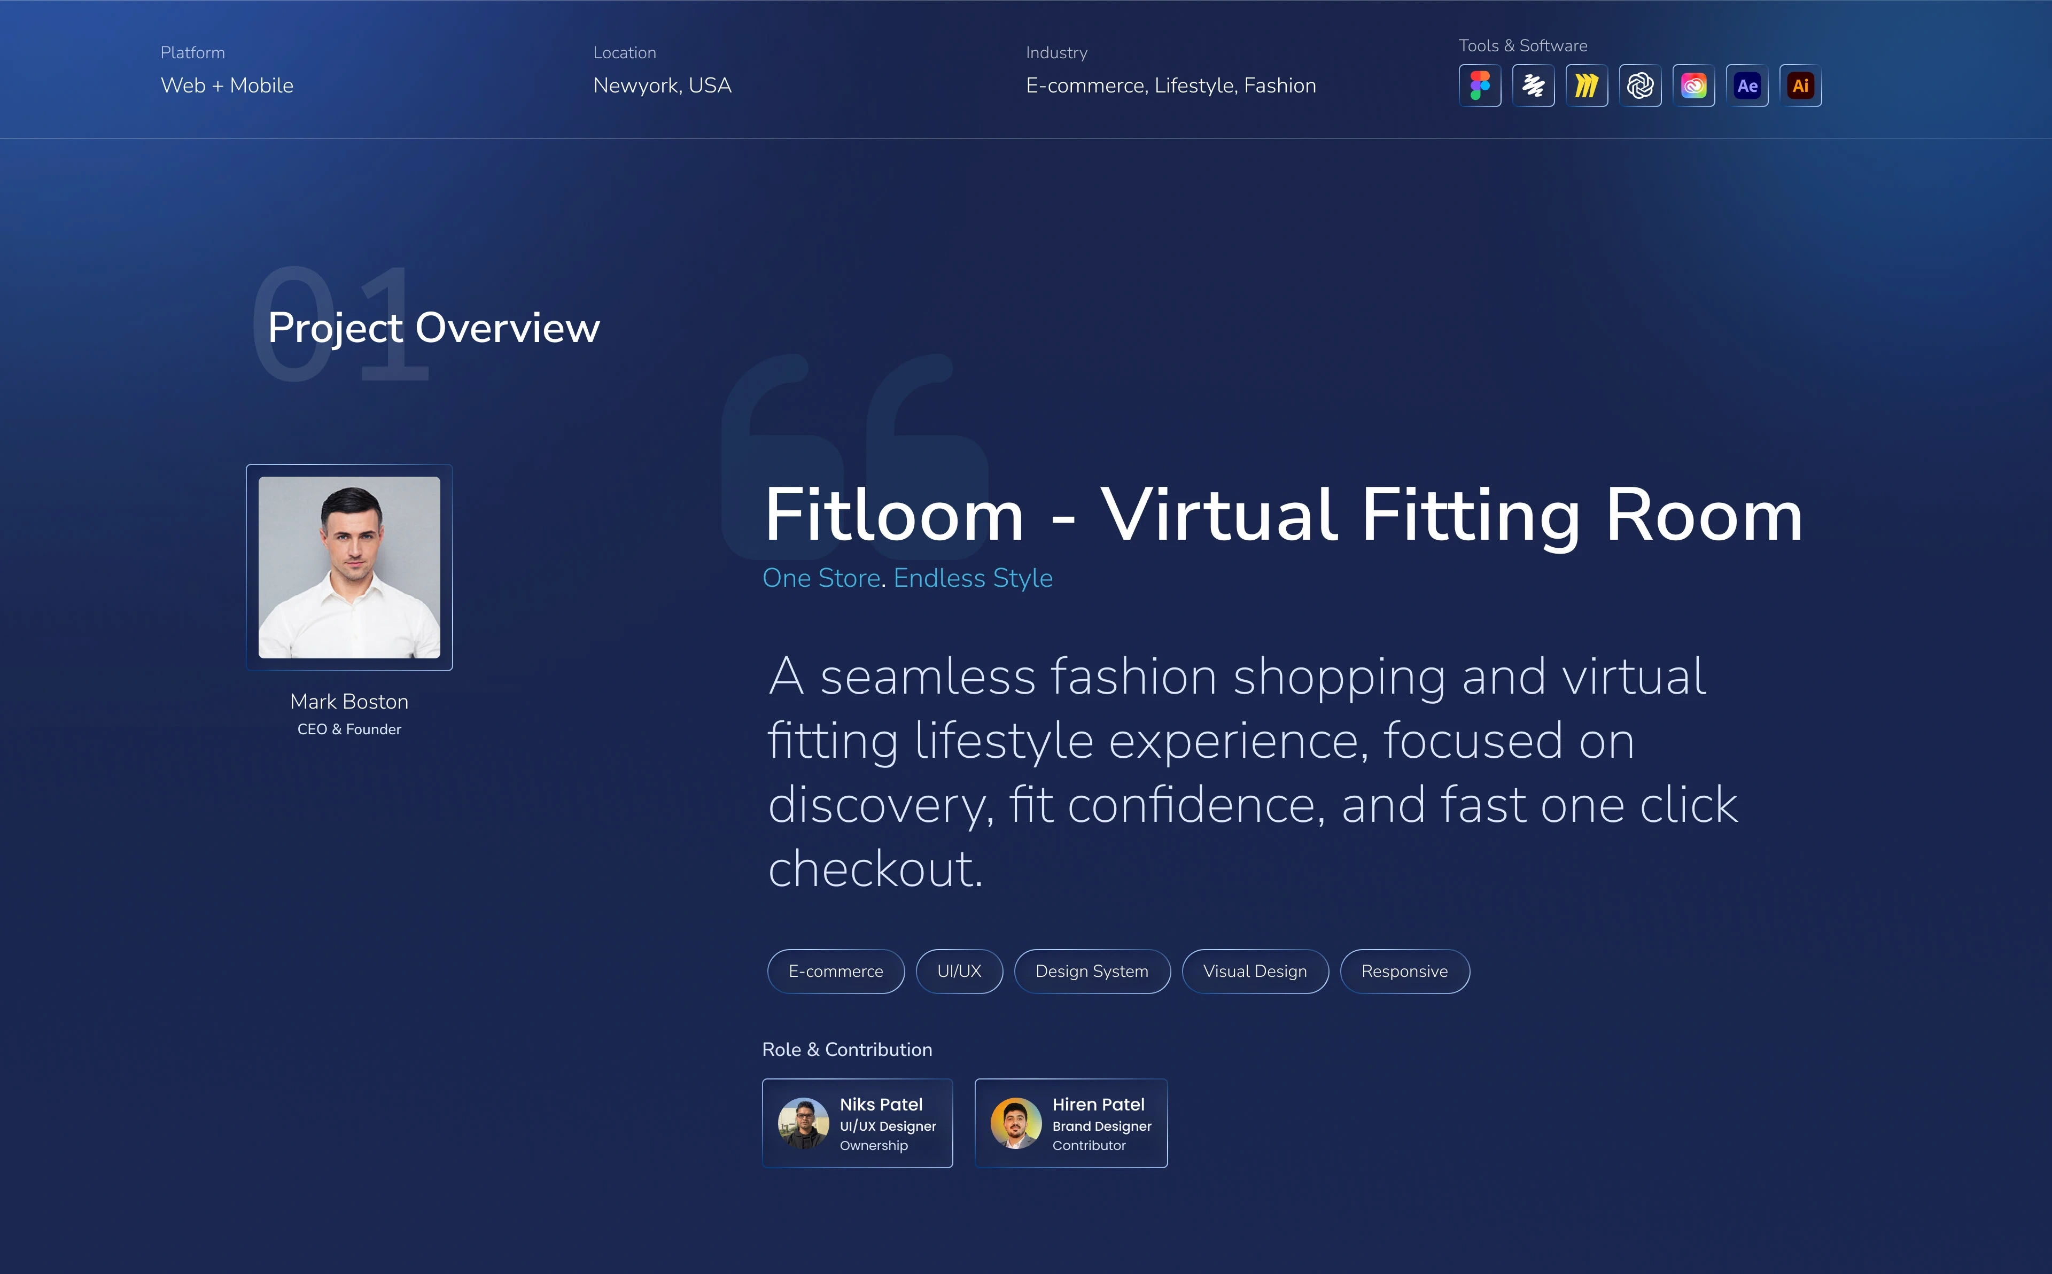Click the white scribble tool icon
The height and width of the screenshot is (1274, 2052).
click(1533, 85)
